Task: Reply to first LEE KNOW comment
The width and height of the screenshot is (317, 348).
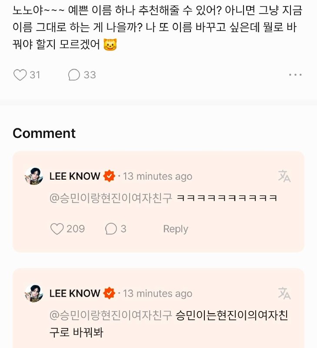Action: pos(176,229)
